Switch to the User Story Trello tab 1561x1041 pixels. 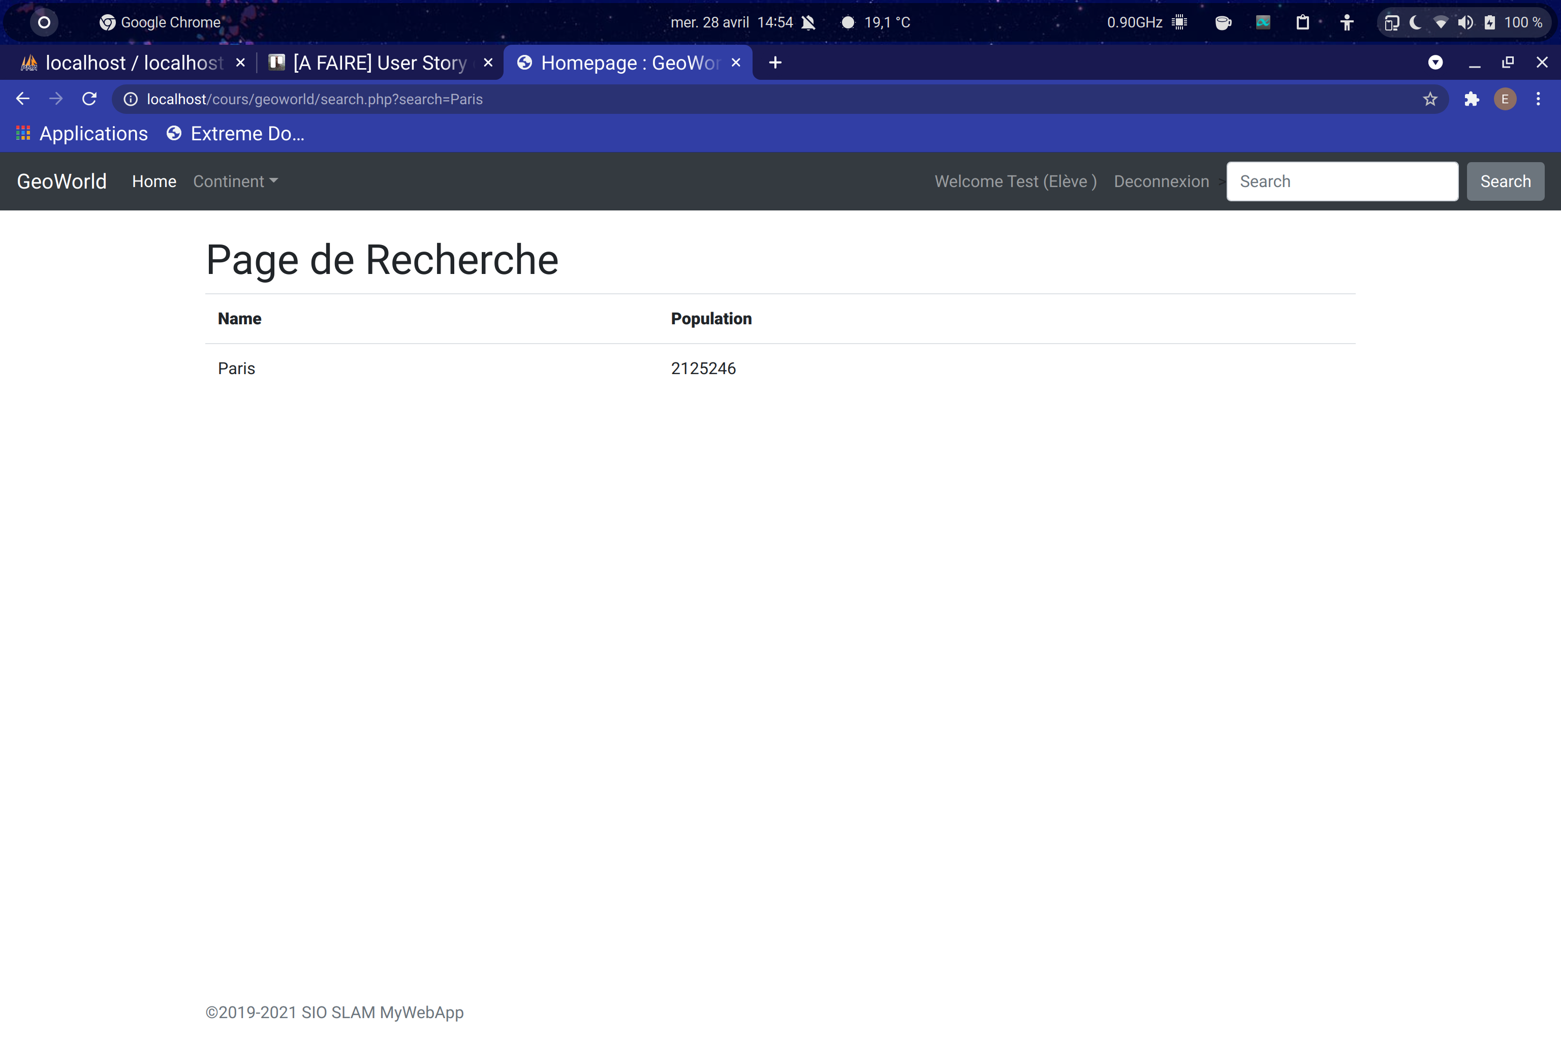click(378, 63)
